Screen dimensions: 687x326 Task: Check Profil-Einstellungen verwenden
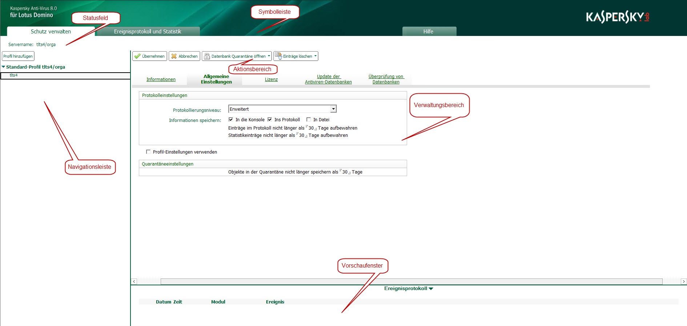coord(148,152)
